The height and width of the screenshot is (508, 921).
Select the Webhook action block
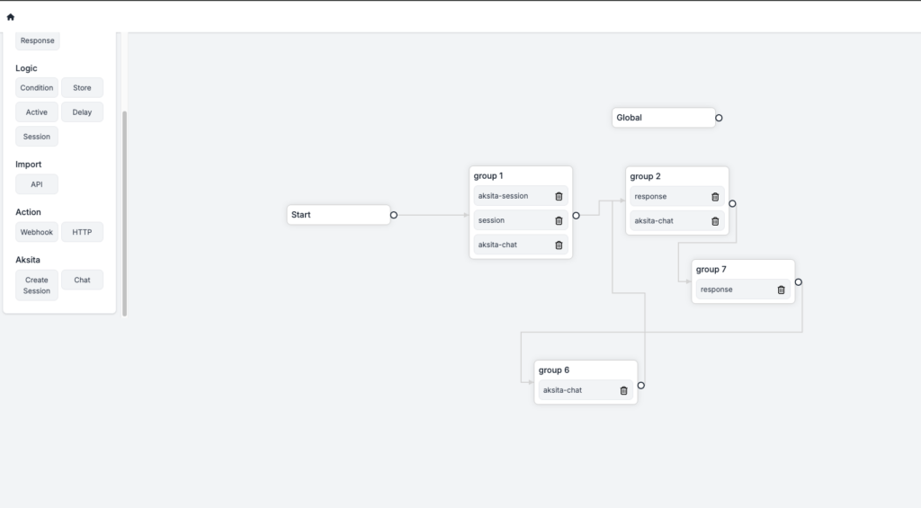pyautogui.click(x=37, y=232)
